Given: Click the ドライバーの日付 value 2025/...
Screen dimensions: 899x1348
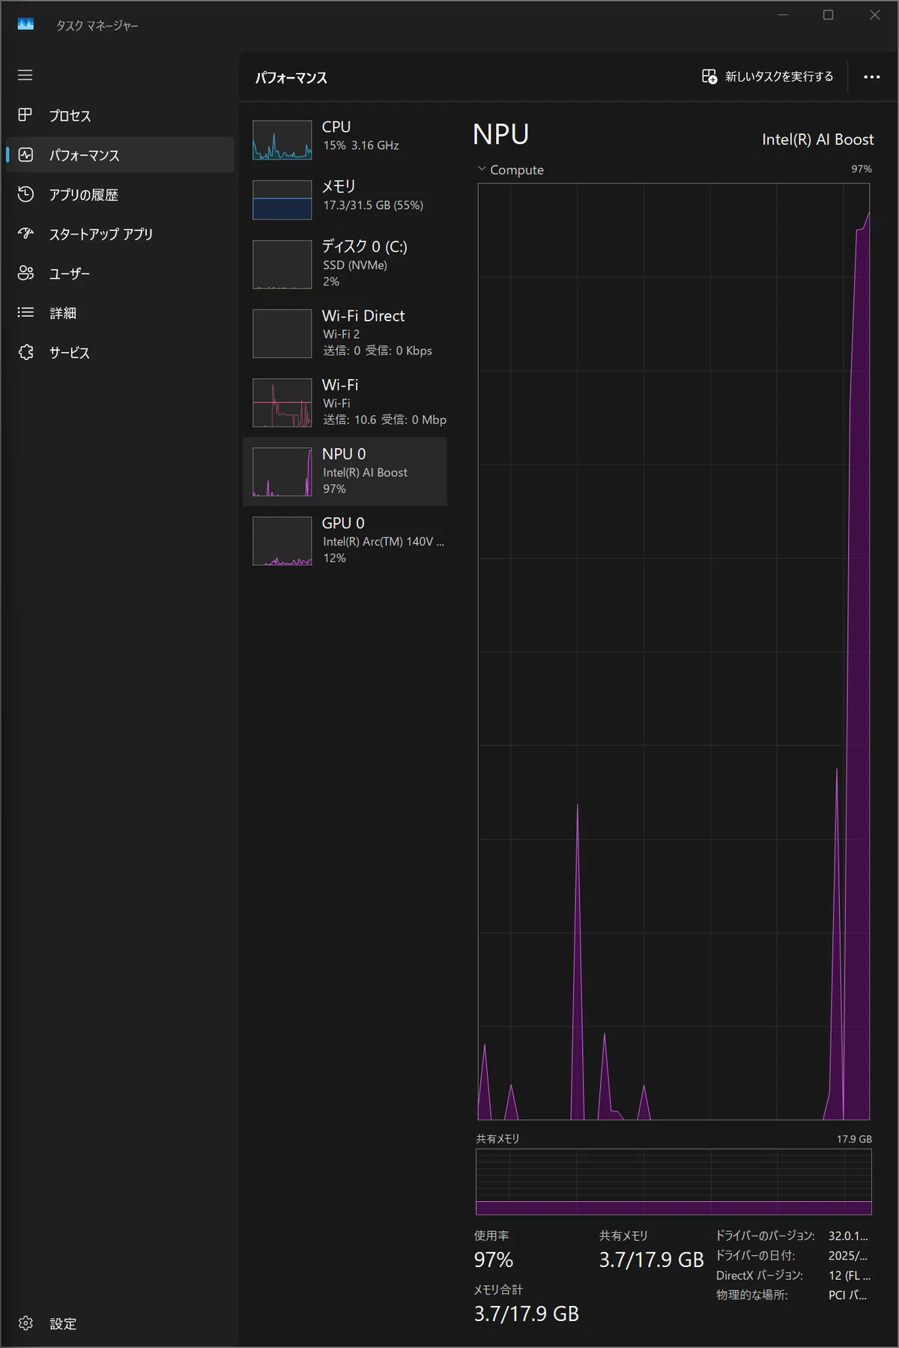Looking at the screenshot, I should pos(848,1256).
